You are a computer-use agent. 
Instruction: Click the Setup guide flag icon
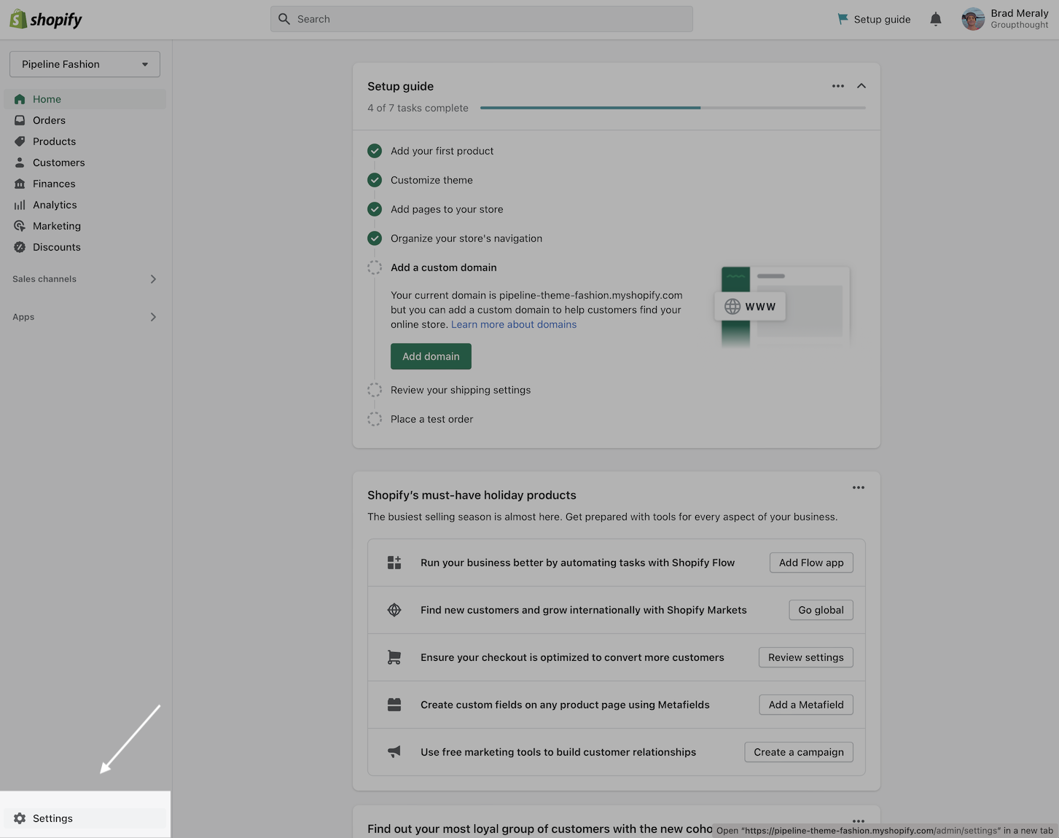tap(843, 19)
